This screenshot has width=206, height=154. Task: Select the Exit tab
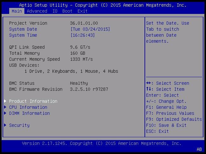click(x=82, y=11)
